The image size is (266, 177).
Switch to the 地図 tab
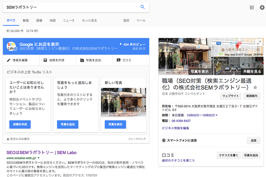pos(53,20)
